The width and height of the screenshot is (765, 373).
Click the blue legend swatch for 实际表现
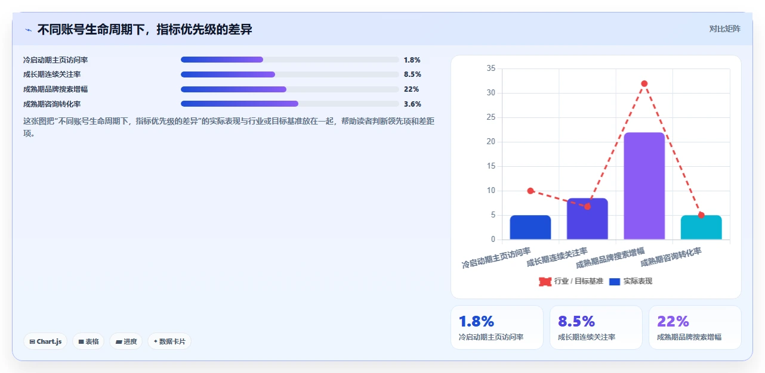coord(615,281)
